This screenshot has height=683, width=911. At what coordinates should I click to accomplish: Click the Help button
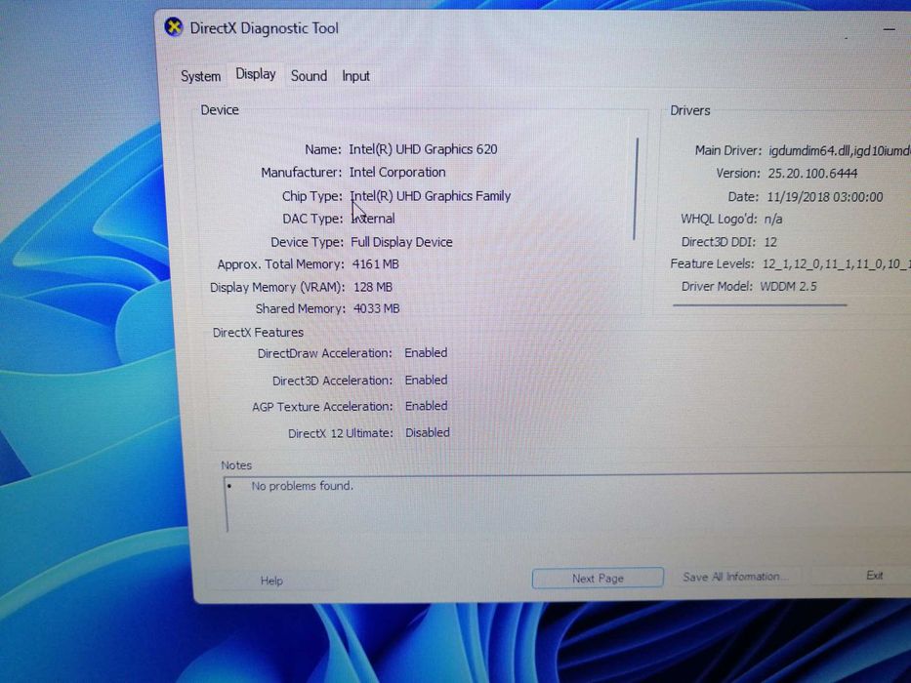click(x=270, y=581)
